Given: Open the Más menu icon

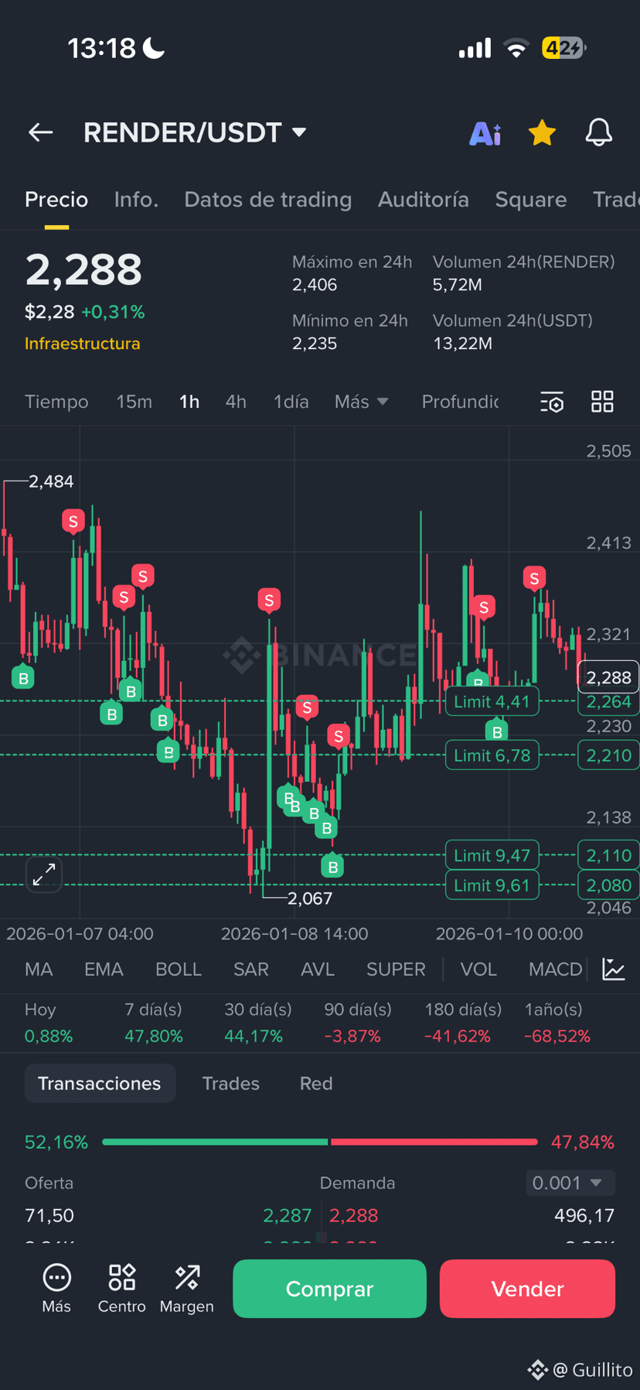Looking at the screenshot, I should [x=56, y=1289].
